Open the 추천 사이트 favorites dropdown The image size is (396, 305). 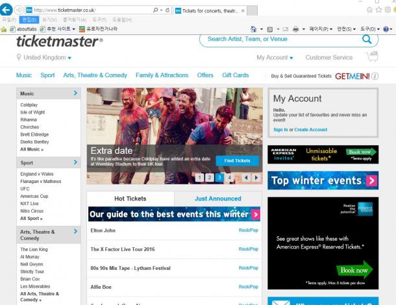[x=58, y=29]
